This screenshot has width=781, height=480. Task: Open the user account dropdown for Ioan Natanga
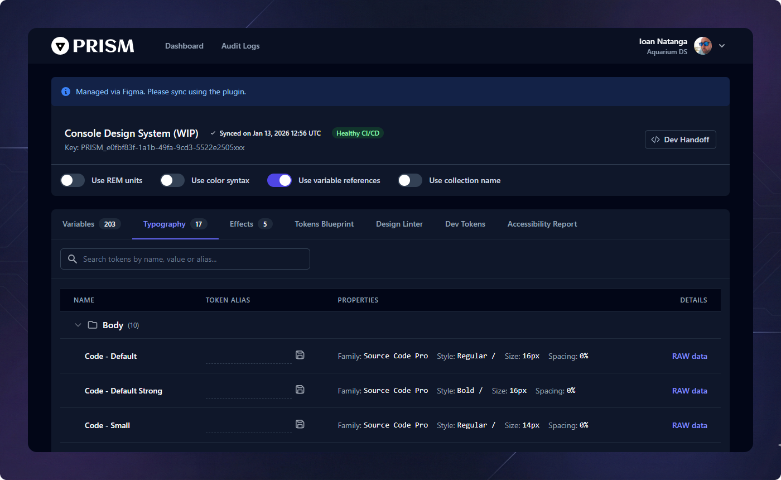click(722, 46)
